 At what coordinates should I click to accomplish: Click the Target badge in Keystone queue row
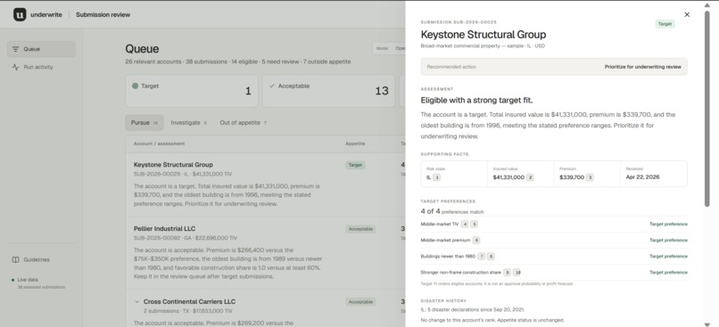pyautogui.click(x=355, y=166)
